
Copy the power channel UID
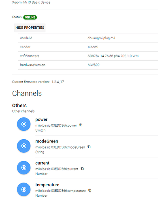coord(81,125)
